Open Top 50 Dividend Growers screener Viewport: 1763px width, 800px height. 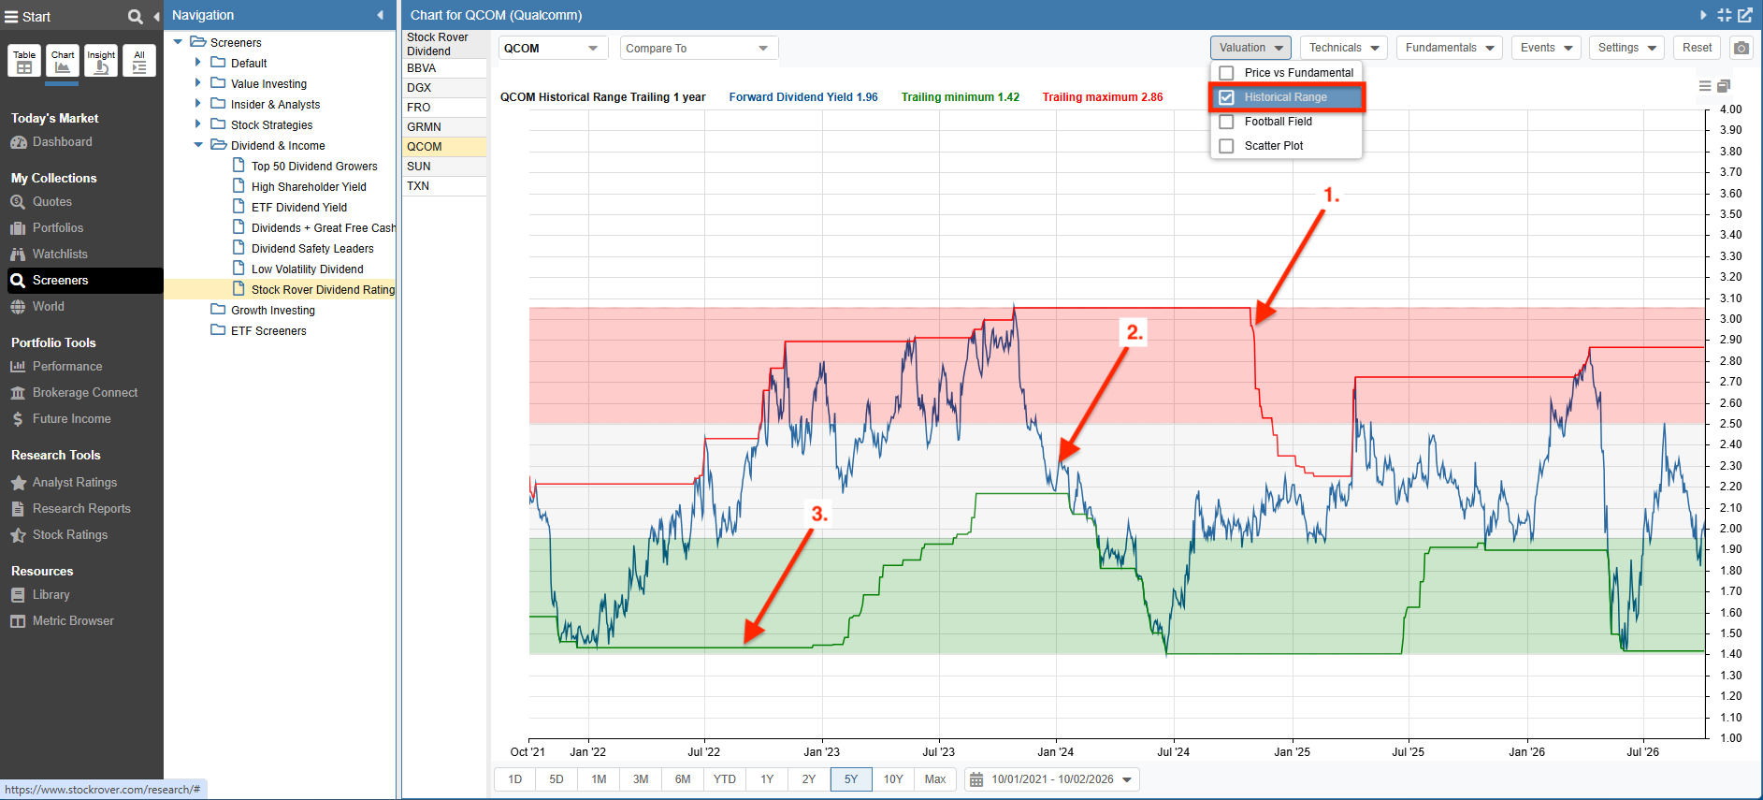tap(314, 167)
